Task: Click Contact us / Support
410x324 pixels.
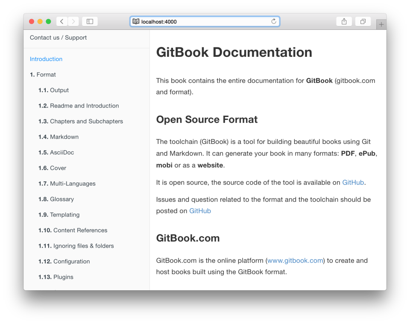Action: (x=58, y=38)
